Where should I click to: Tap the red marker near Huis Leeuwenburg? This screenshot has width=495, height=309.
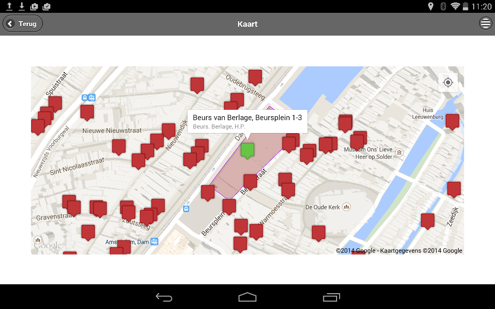[452, 122]
